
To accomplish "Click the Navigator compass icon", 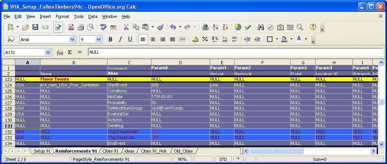I will coord(270,27).
